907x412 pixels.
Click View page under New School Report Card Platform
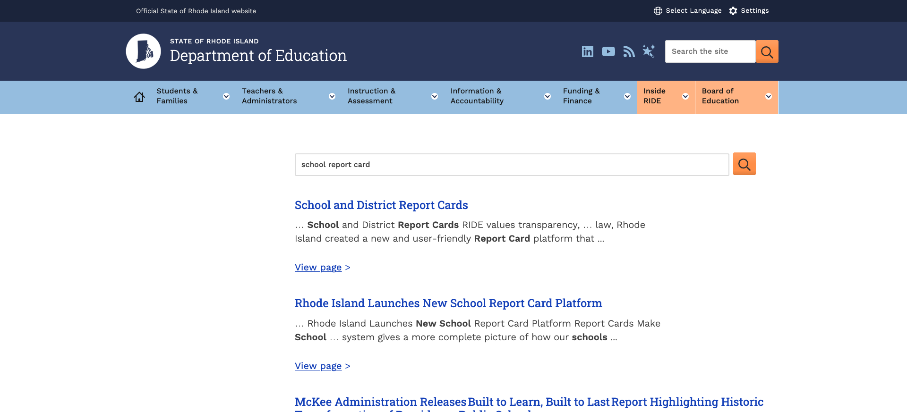(x=318, y=366)
